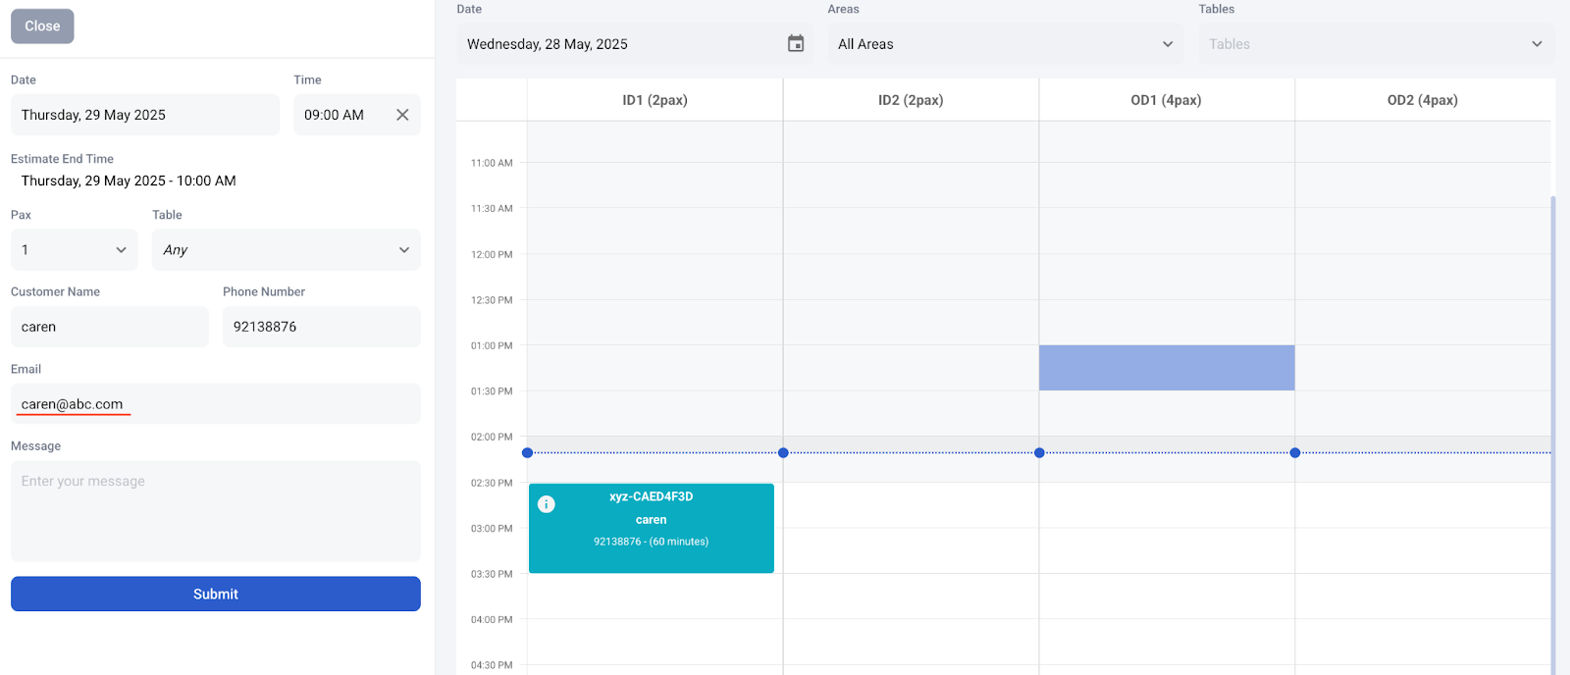Open the Pax count dropdown
Image resolution: width=1570 pixels, height=675 pixels.
[74, 250]
